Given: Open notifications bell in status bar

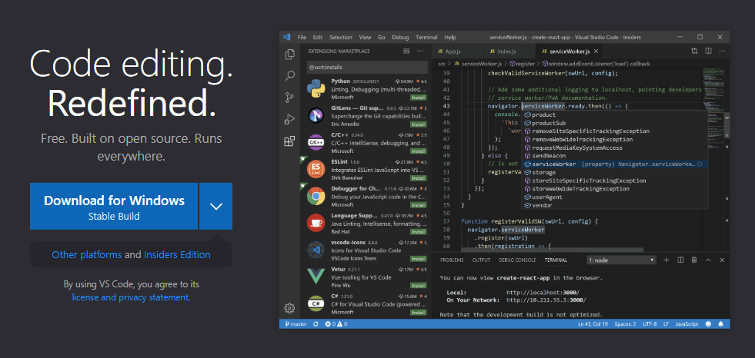Looking at the screenshot, I should pyautogui.click(x=721, y=324).
